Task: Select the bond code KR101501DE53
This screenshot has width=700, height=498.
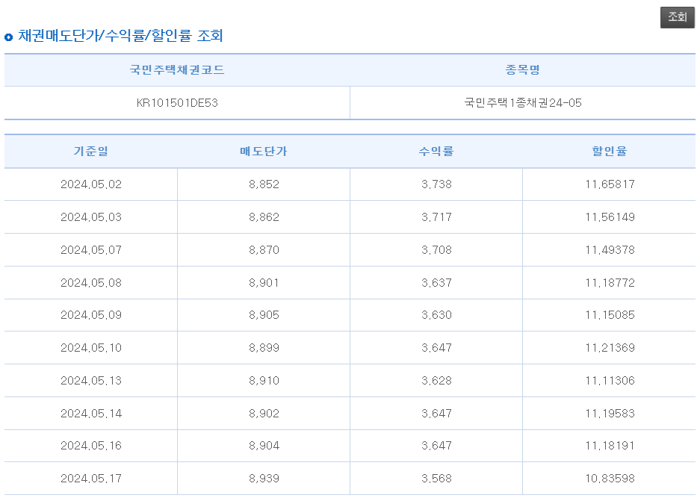Action: (176, 102)
